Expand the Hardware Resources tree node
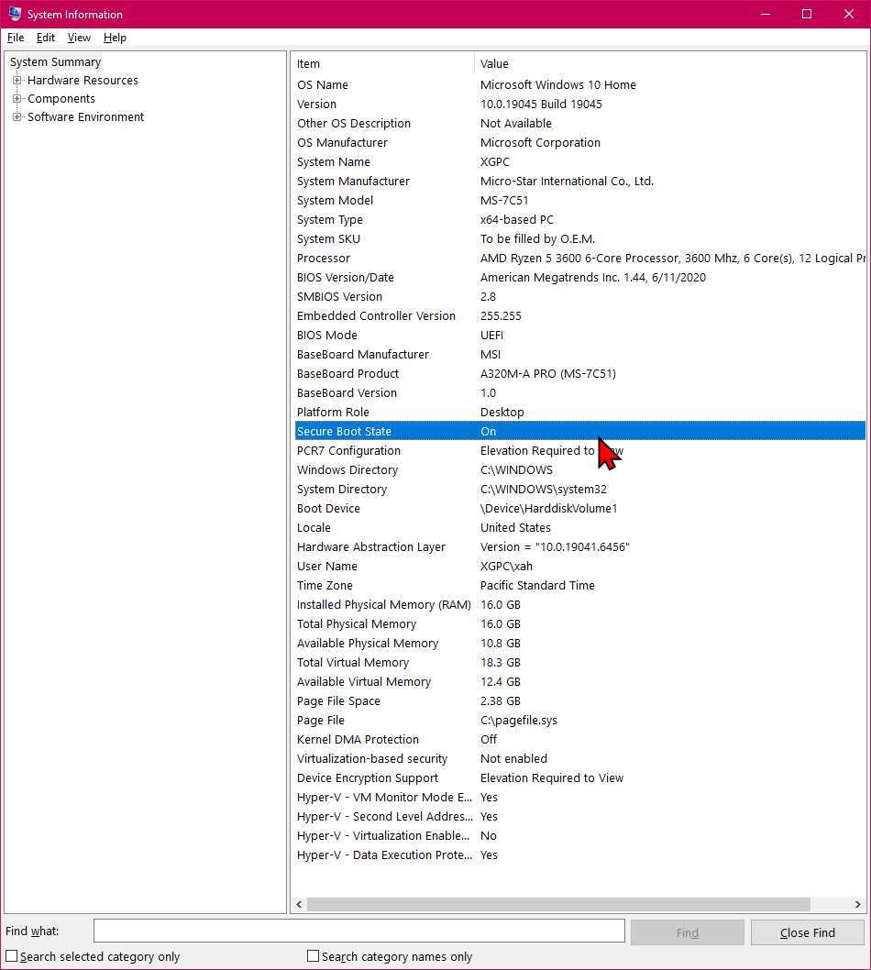The height and width of the screenshot is (970, 871). click(x=17, y=81)
